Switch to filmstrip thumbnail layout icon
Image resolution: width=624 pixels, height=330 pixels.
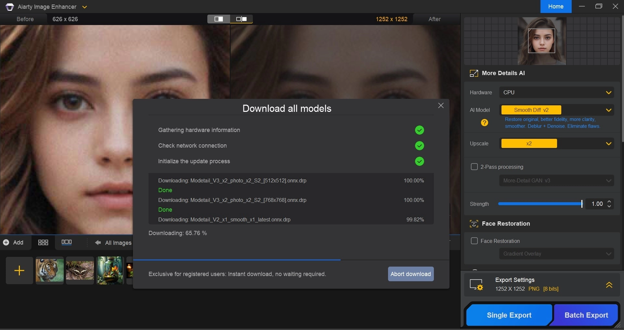(x=67, y=242)
